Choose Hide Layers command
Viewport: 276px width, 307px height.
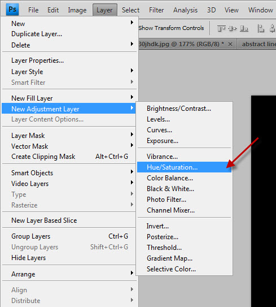pos(69,258)
